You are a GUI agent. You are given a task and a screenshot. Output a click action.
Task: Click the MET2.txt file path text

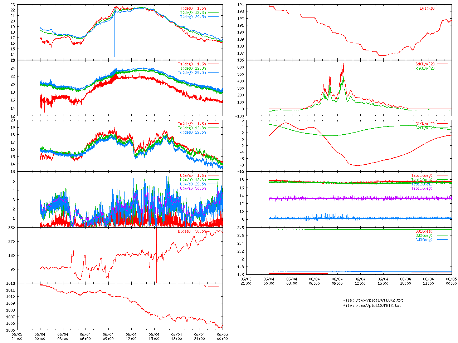click(x=372, y=305)
